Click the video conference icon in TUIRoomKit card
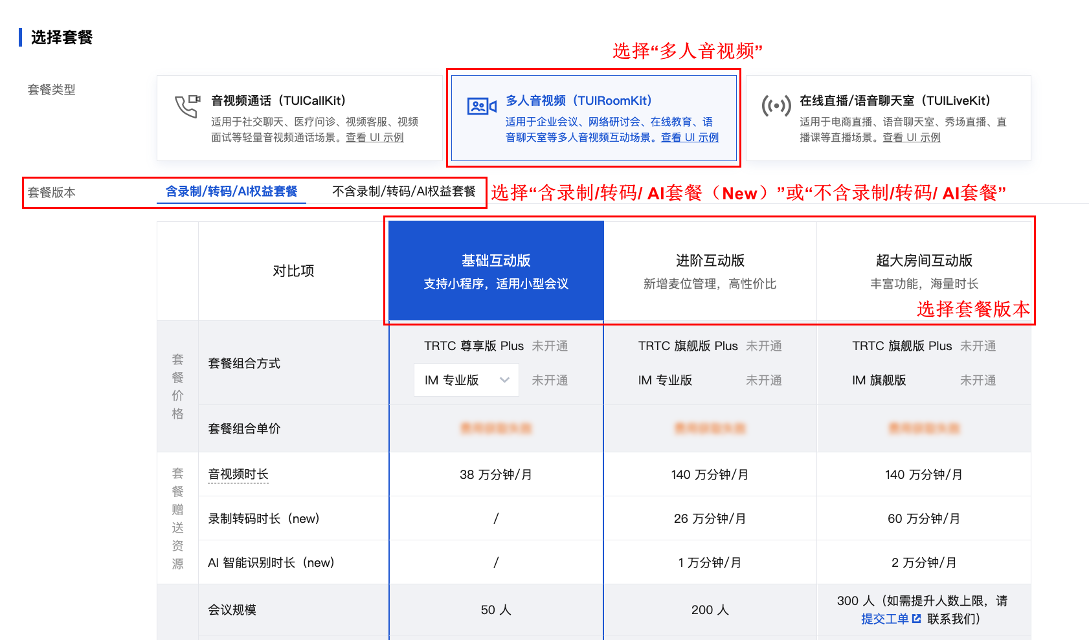Screen dimensions: 1089x640 click(482, 106)
